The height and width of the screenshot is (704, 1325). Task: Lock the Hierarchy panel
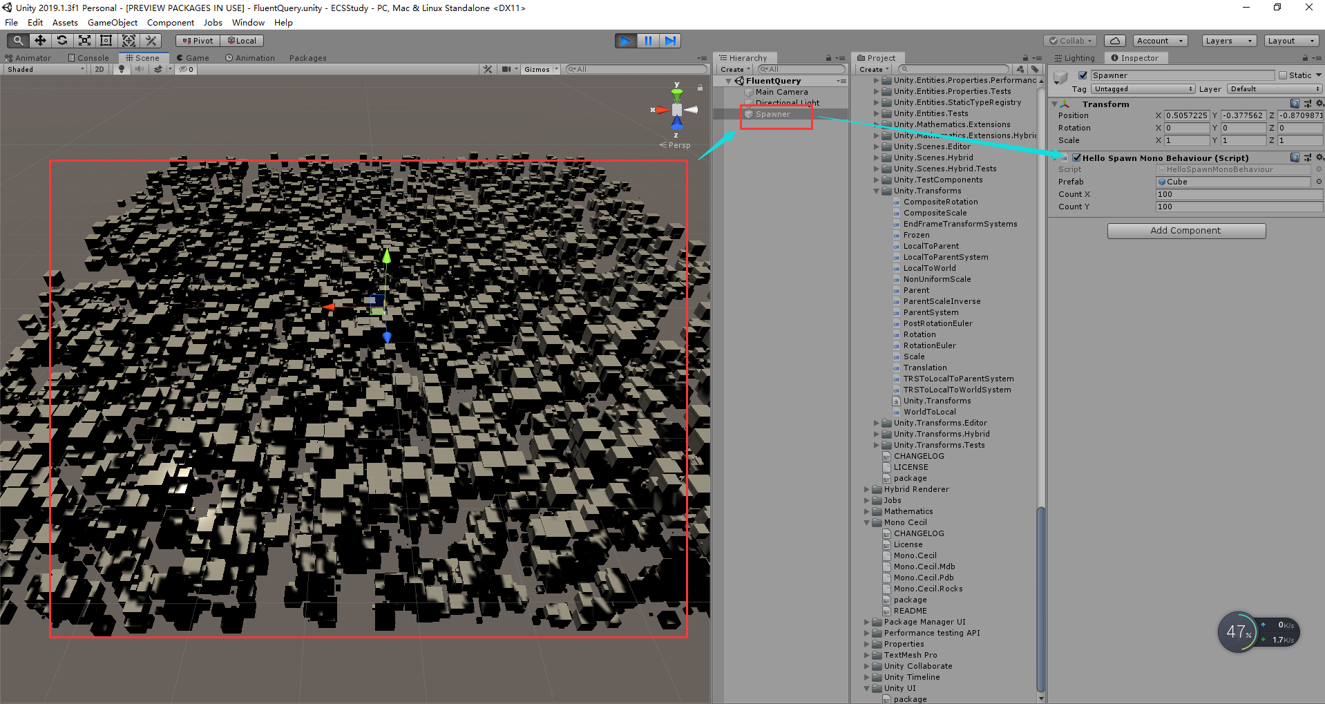coord(828,58)
